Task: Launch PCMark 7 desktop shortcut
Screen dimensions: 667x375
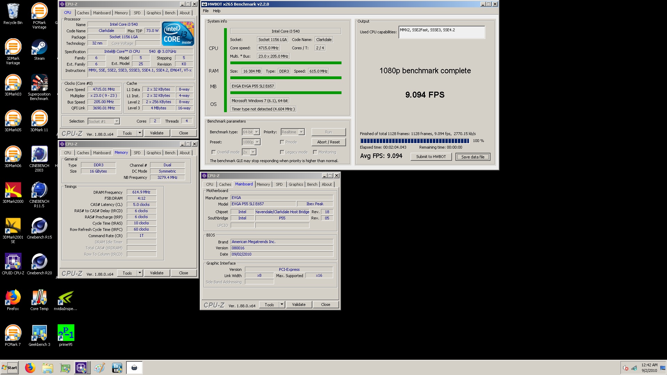Action: coord(13,336)
